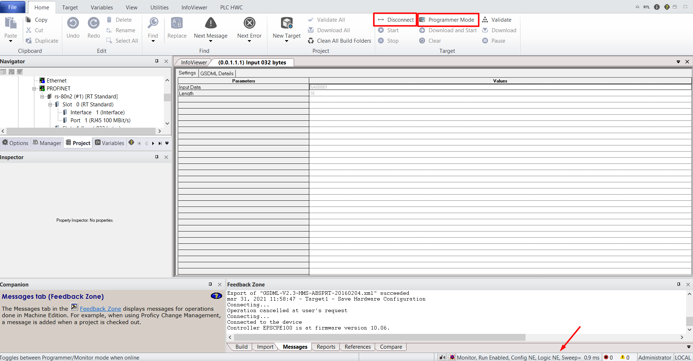Open the GSDML Details tab
The height and width of the screenshot is (361, 693).
217,73
